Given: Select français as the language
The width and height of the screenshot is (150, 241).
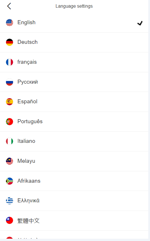Looking at the screenshot, I should [x=74, y=62].
